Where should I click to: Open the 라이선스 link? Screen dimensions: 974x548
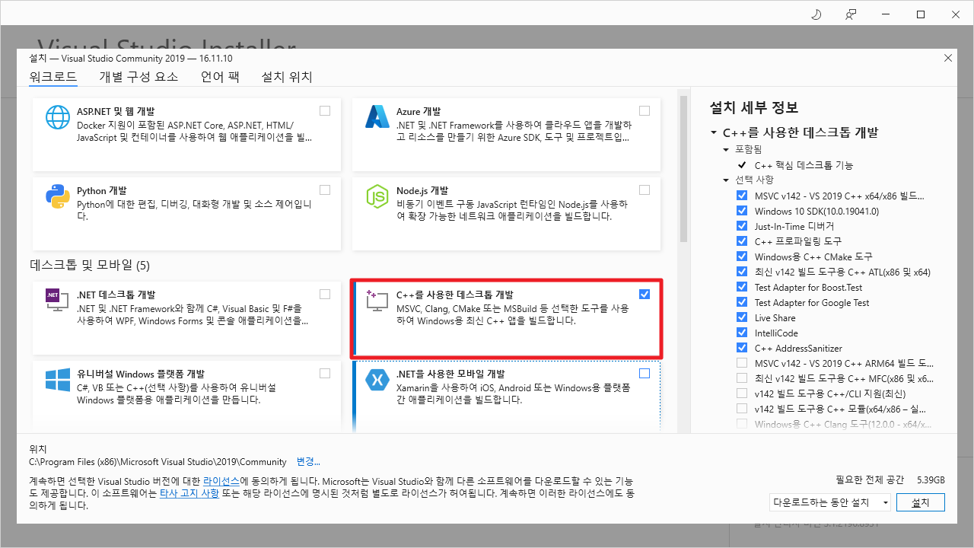click(x=221, y=482)
